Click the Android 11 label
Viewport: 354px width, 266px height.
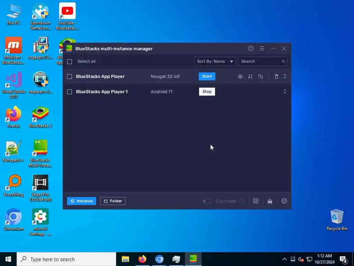point(162,91)
